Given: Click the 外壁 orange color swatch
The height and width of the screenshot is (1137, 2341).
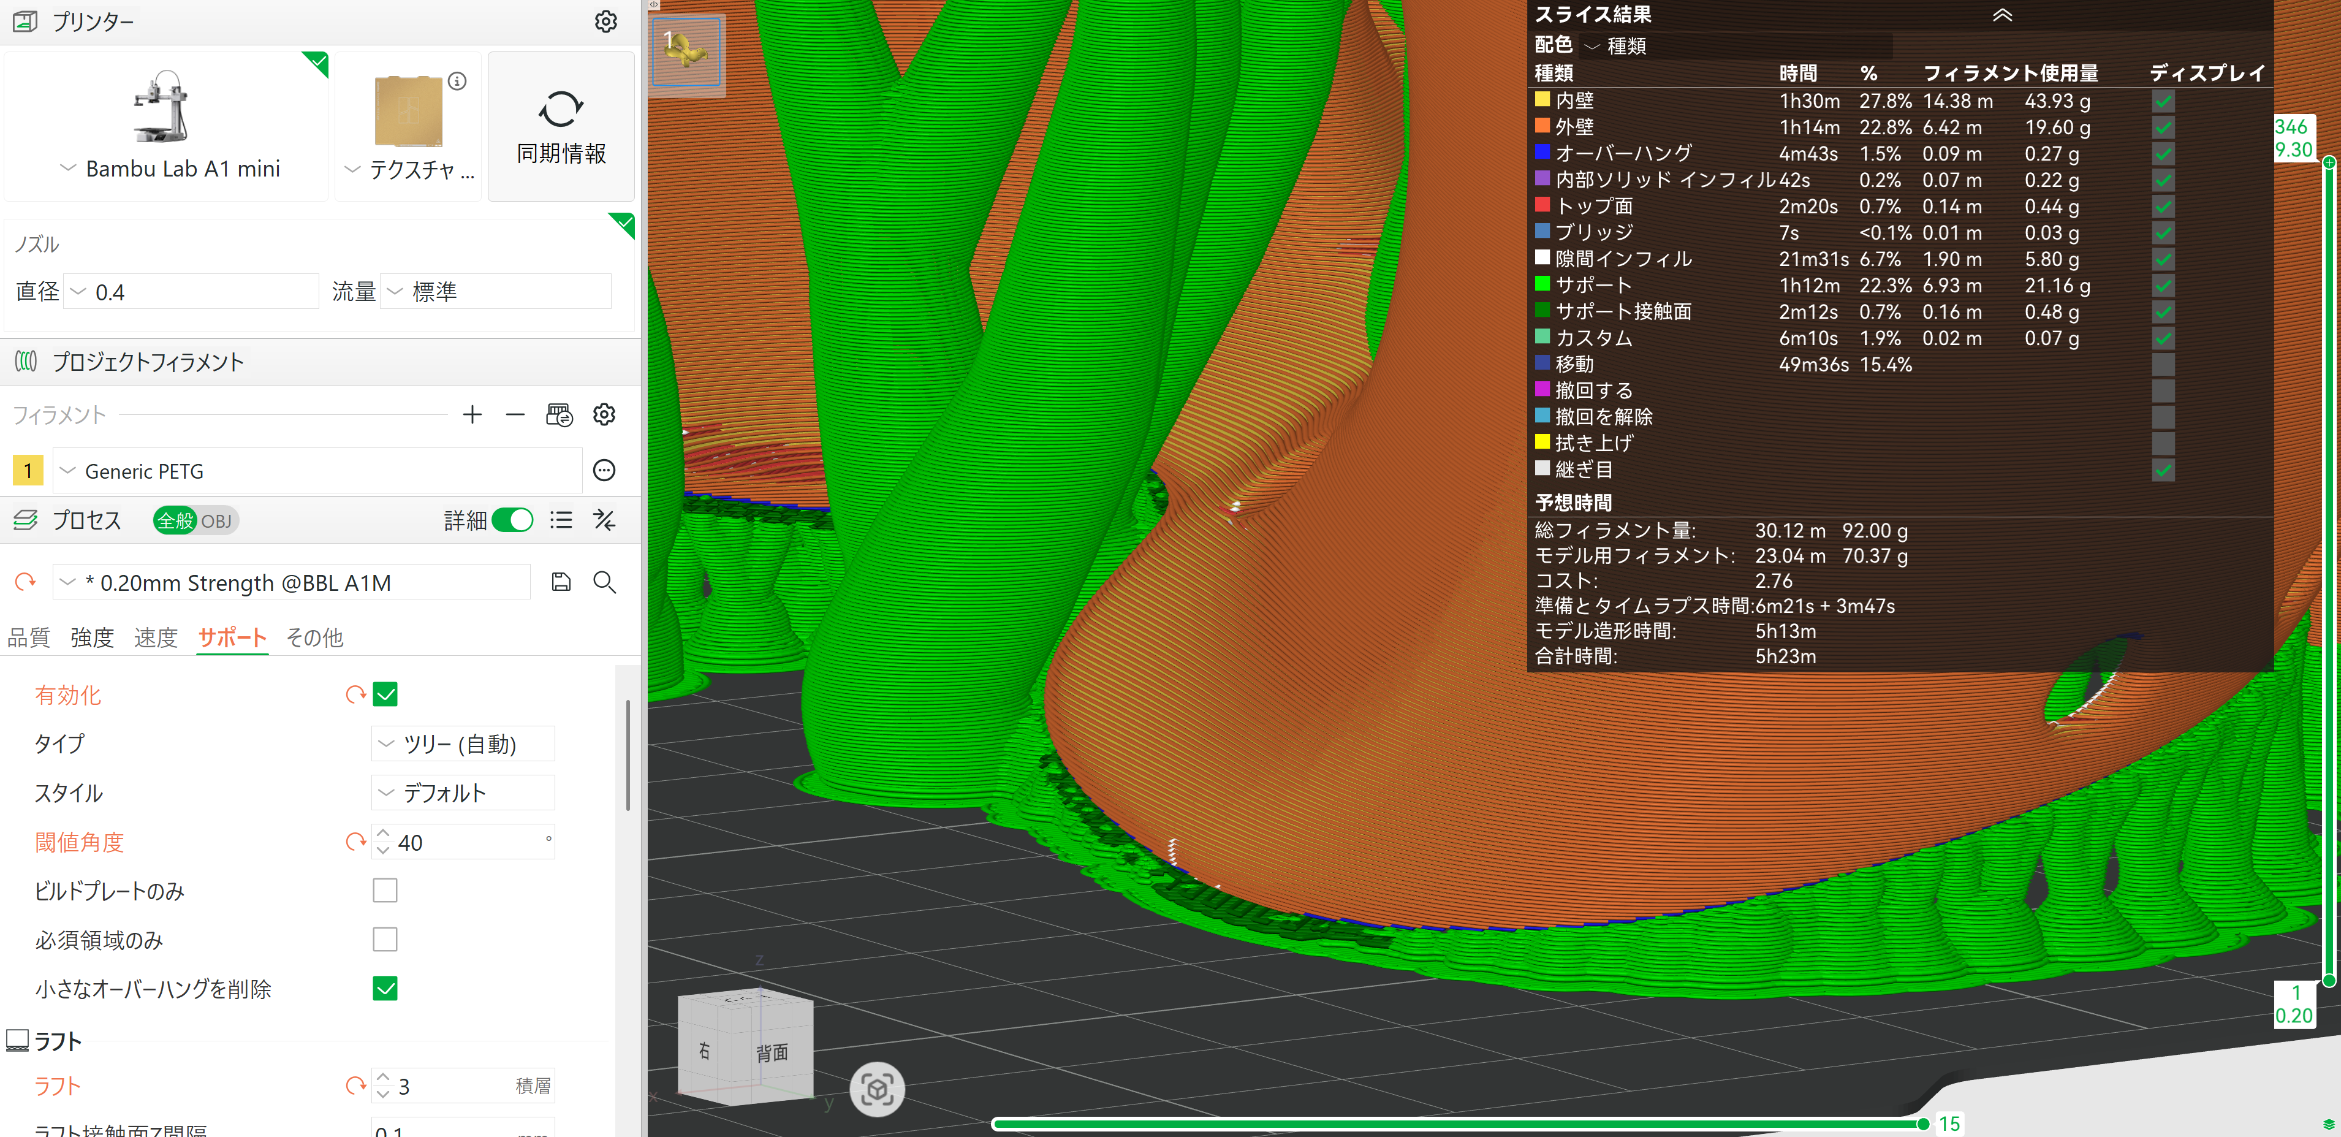Looking at the screenshot, I should coord(1542,126).
